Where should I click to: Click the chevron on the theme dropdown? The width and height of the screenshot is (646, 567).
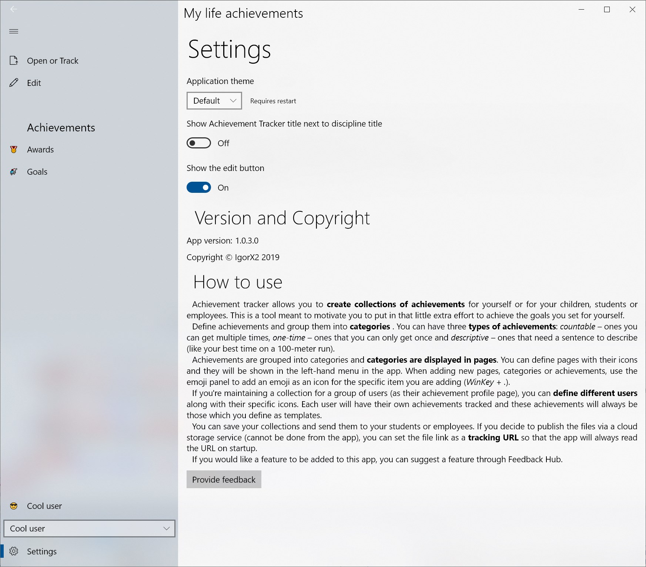click(233, 101)
